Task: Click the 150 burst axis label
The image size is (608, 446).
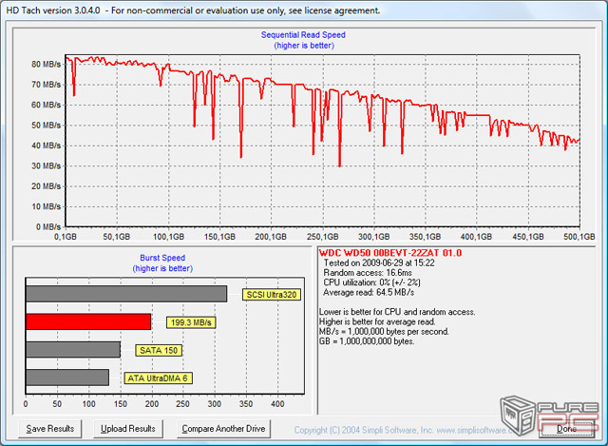Action: pyautogui.click(x=121, y=404)
